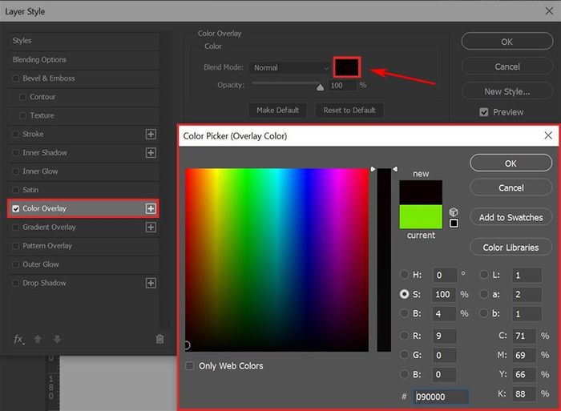
Task: Click Reset to Default button
Action: pos(349,111)
